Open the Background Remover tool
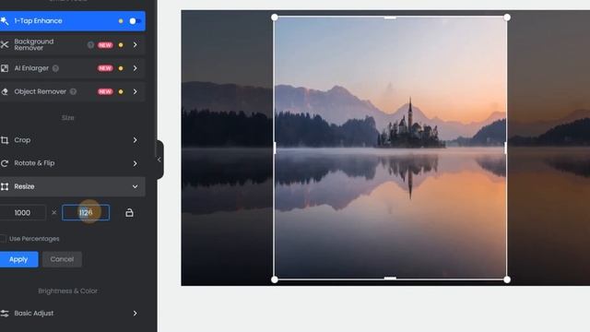590x332 pixels. click(72, 45)
